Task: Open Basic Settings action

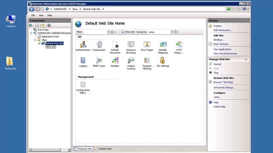Action: (222, 44)
